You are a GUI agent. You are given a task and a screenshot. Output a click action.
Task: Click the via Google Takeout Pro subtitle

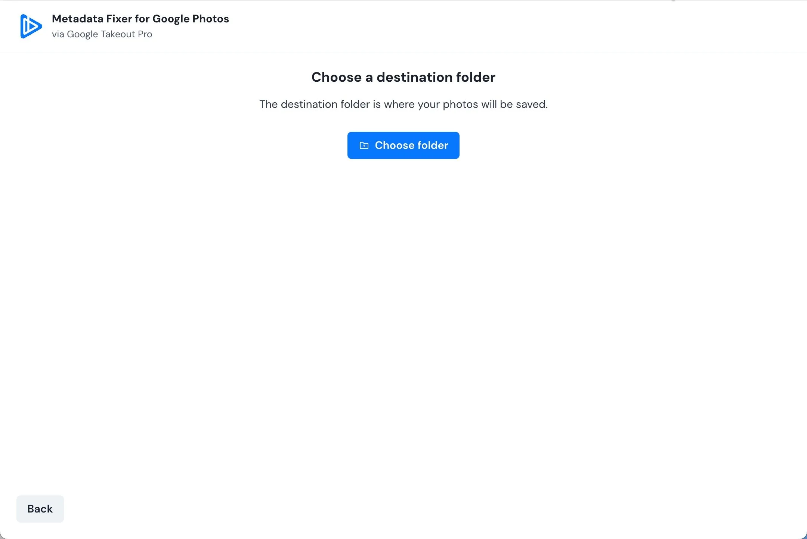102,34
